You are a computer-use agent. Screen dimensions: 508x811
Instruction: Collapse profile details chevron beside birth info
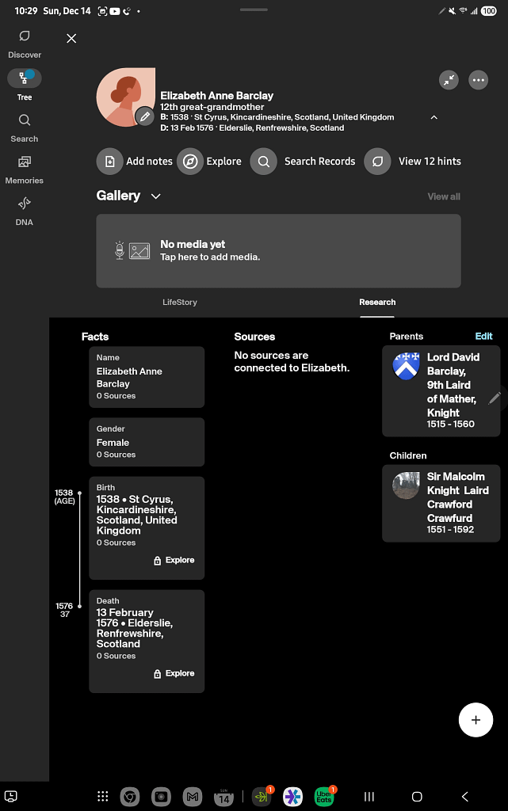pos(434,117)
